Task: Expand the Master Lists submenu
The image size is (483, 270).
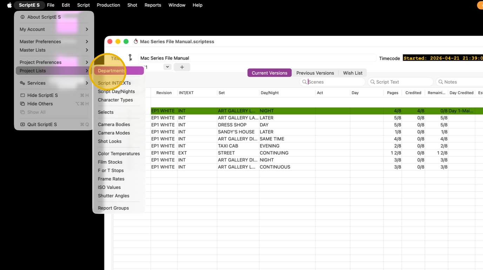Action: (54, 50)
